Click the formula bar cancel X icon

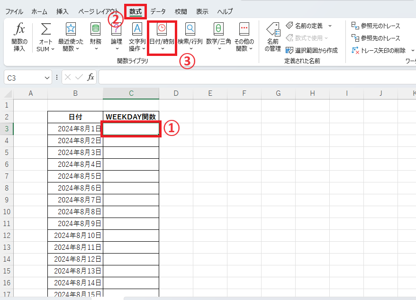[68, 77]
